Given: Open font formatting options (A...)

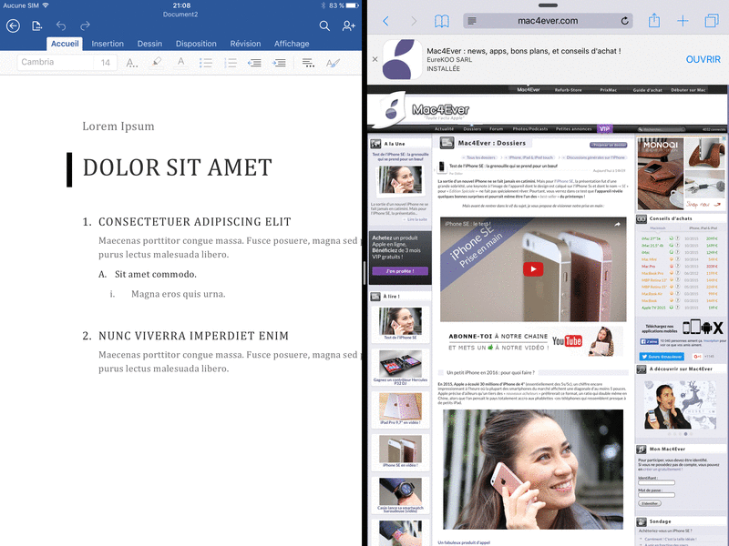Looking at the screenshot, I should click(132, 63).
